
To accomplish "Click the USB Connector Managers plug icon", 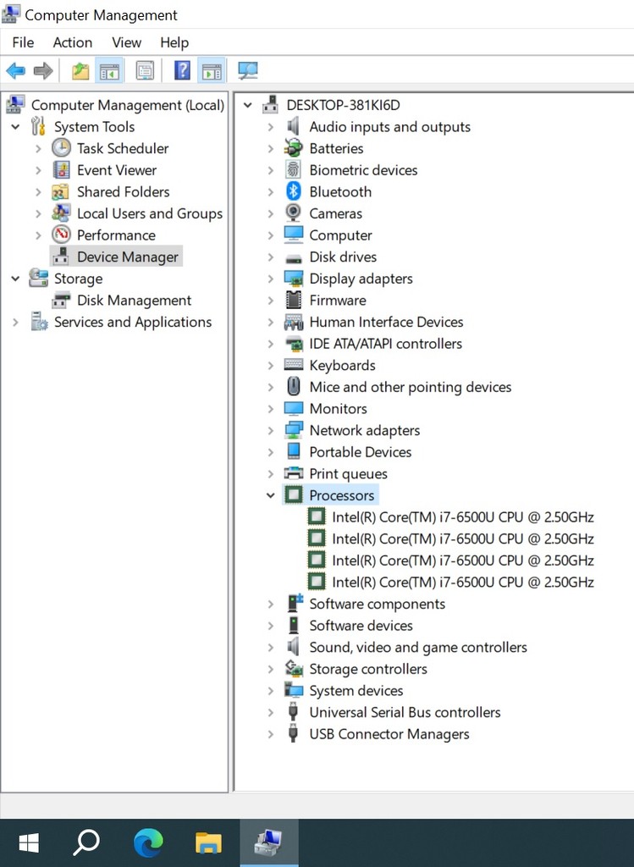I will pyautogui.click(x=294, y=733).
